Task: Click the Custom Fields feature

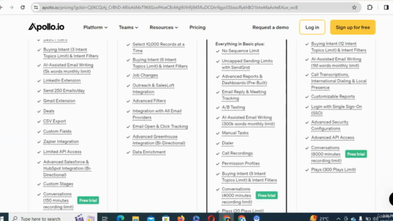Action: (x=57, y=131)
